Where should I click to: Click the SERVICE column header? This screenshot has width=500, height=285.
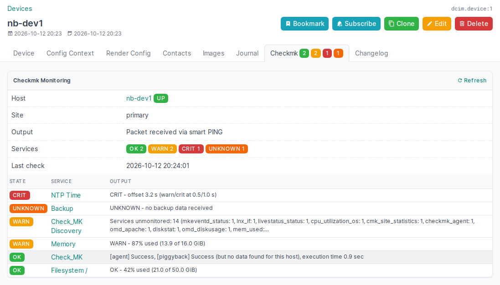click(x=61, y=181)
